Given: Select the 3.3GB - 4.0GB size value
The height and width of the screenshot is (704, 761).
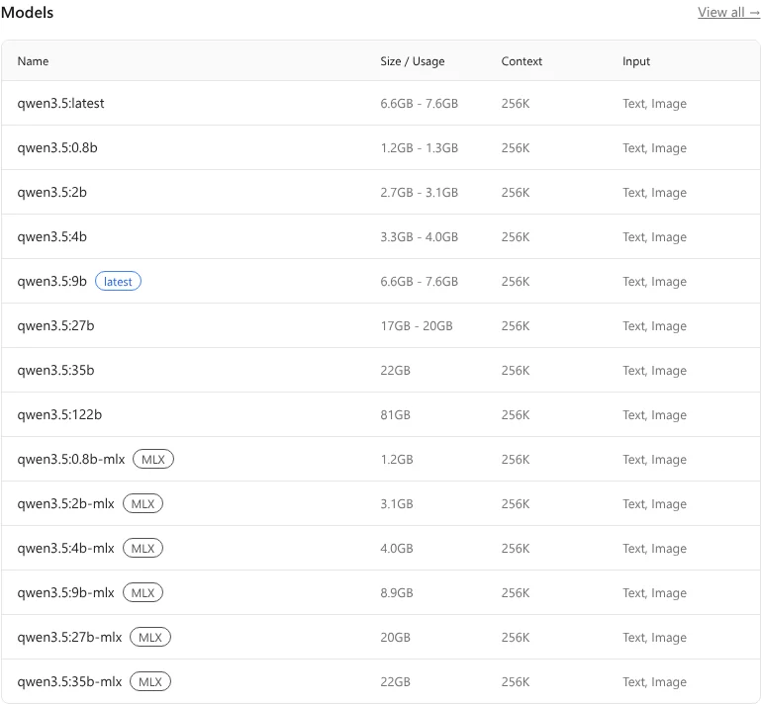Looking at the screenshot, I should (x=420, y=236).
